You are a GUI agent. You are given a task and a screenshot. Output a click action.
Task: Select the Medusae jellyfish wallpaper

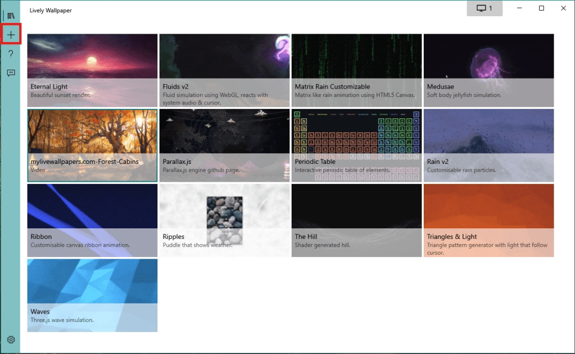point(488,68)
